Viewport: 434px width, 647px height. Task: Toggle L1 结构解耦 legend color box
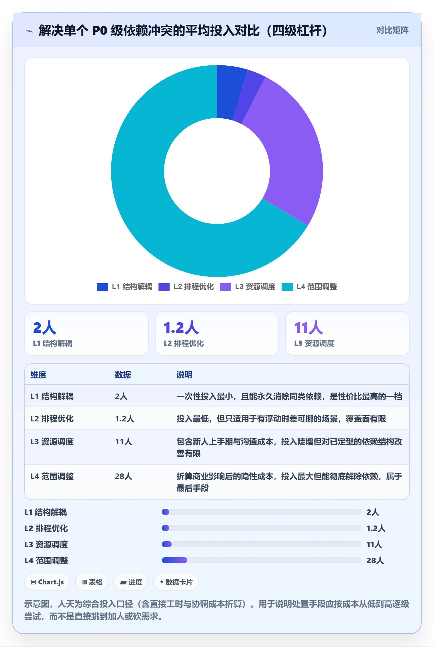coord(102,287)
